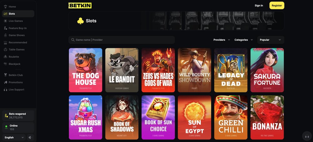Click the floating headset support button
313x142 pixels.
pyautogui.click(x=307, y=136)
